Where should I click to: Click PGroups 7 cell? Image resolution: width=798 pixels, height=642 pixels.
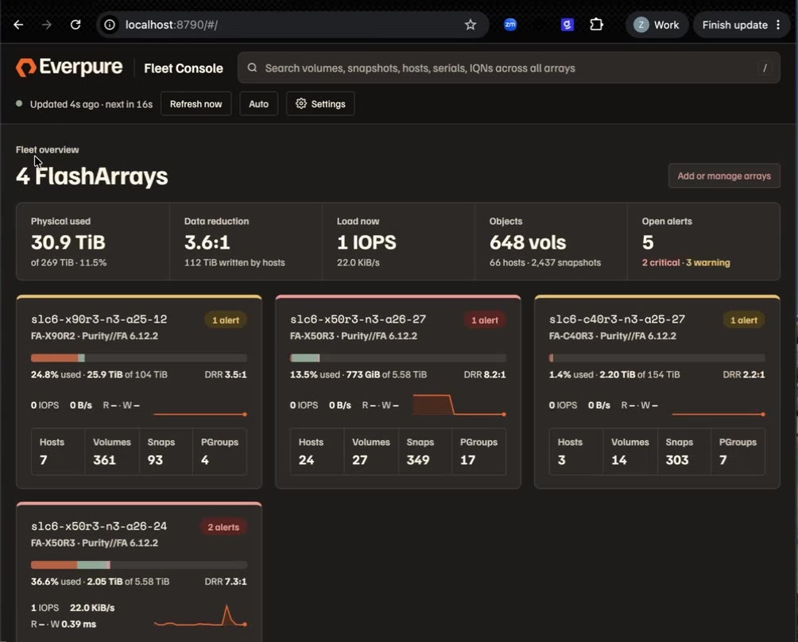point(738,452)
